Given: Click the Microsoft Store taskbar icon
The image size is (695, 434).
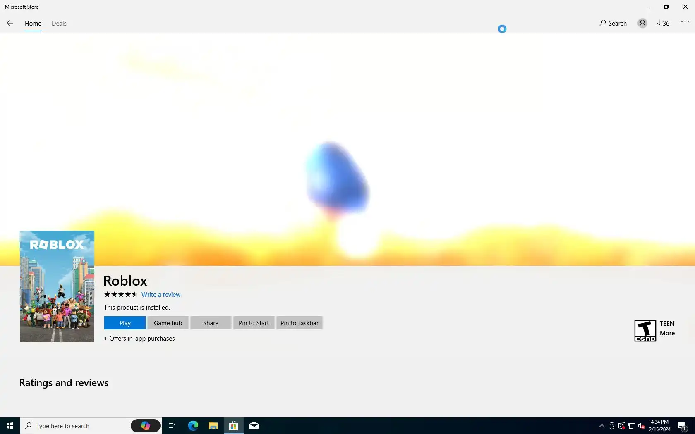Looking at the screenshot, I should (233, 426).
